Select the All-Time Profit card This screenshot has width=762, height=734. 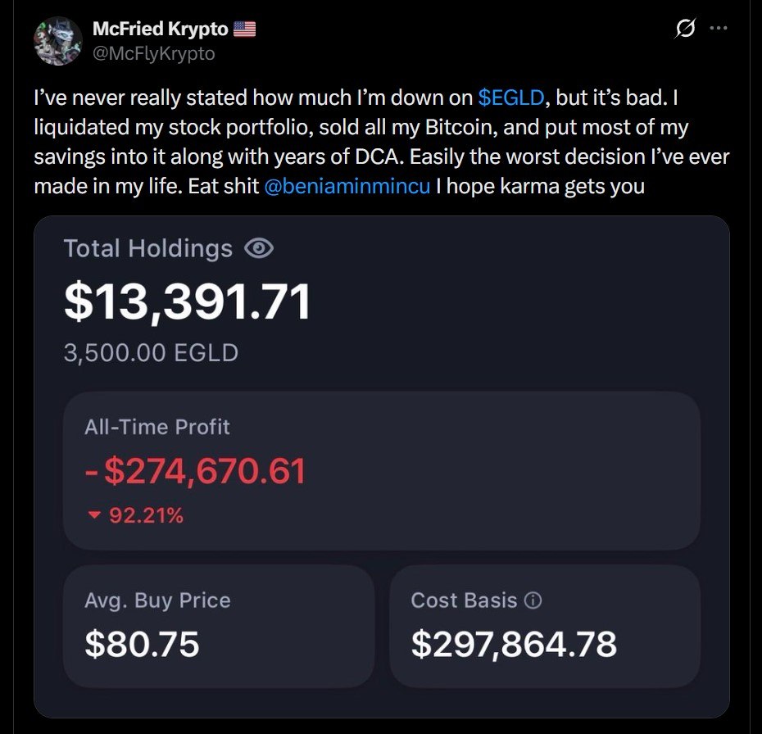(x=382, y=471)
